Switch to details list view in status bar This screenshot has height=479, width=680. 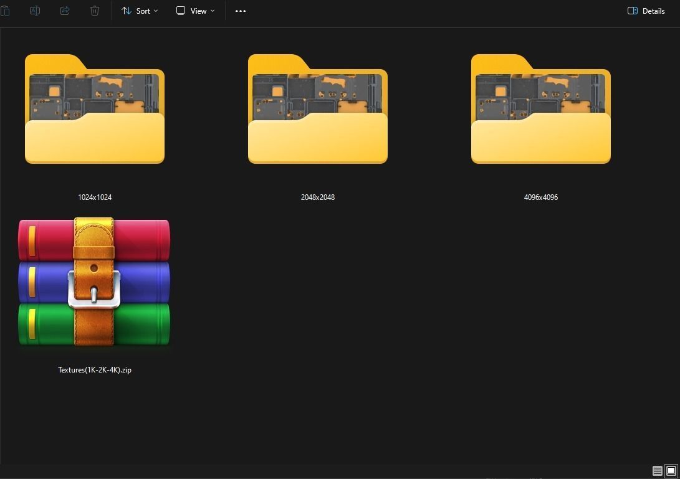click(x=657, y=471)
